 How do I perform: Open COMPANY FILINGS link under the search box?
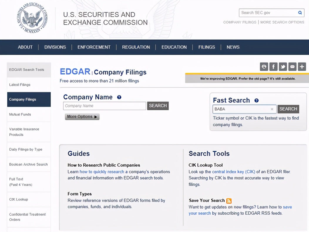240,22
